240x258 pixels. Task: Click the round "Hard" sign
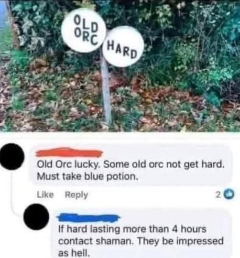click(x=123, y=46)
